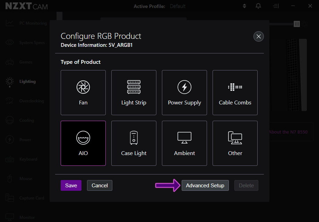This screenshot has height=222, width=319.
Task: Open Advanced Setup
Action: [x=205, y=186]
